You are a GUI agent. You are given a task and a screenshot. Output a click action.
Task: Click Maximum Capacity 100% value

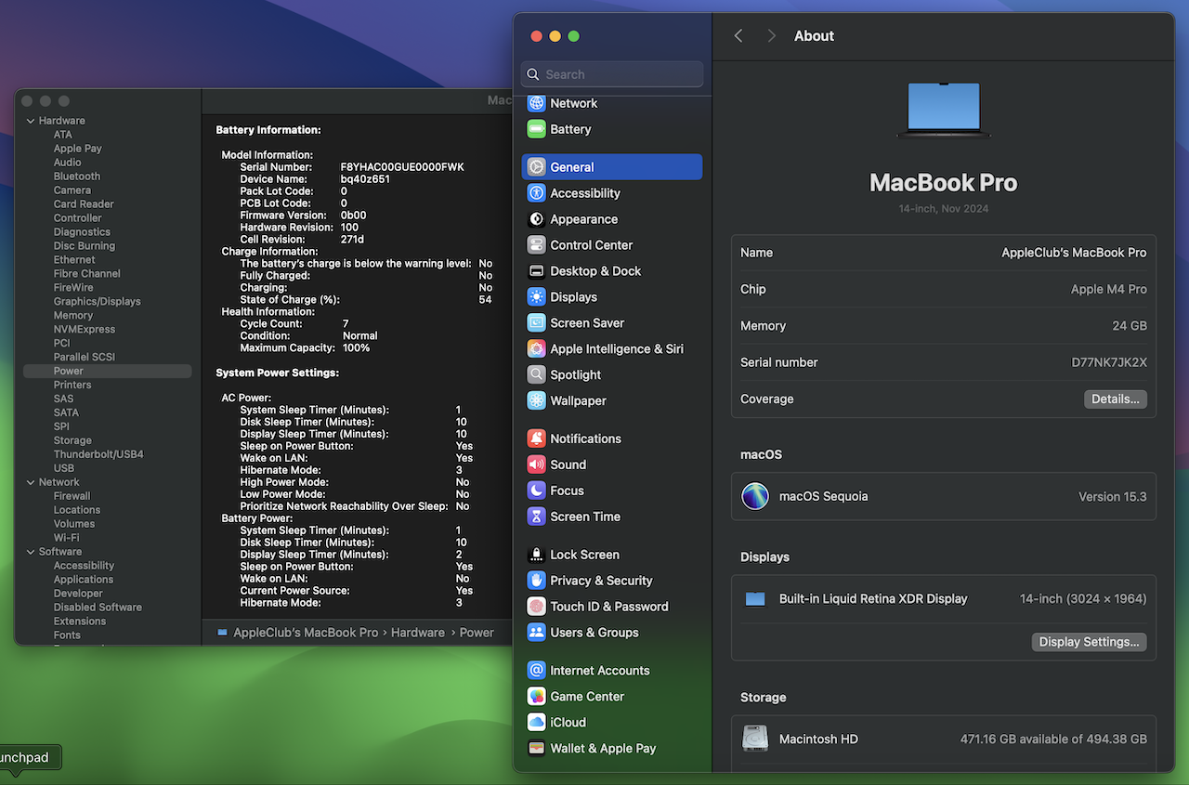pos(356,348)
